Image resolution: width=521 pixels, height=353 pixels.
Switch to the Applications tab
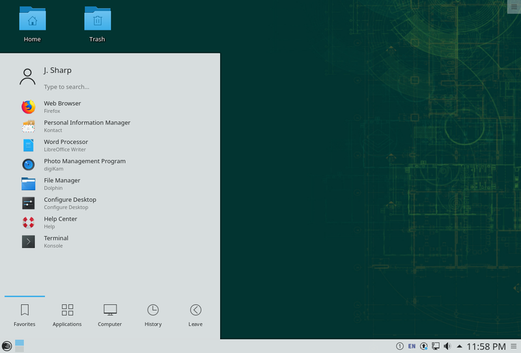click(x=67, y=315)
